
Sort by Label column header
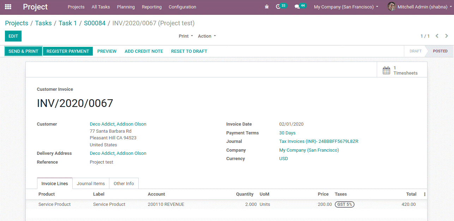tap(99, 194)
